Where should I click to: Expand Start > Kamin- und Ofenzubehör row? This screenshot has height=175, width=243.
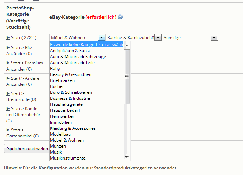[x=8, y=109]
